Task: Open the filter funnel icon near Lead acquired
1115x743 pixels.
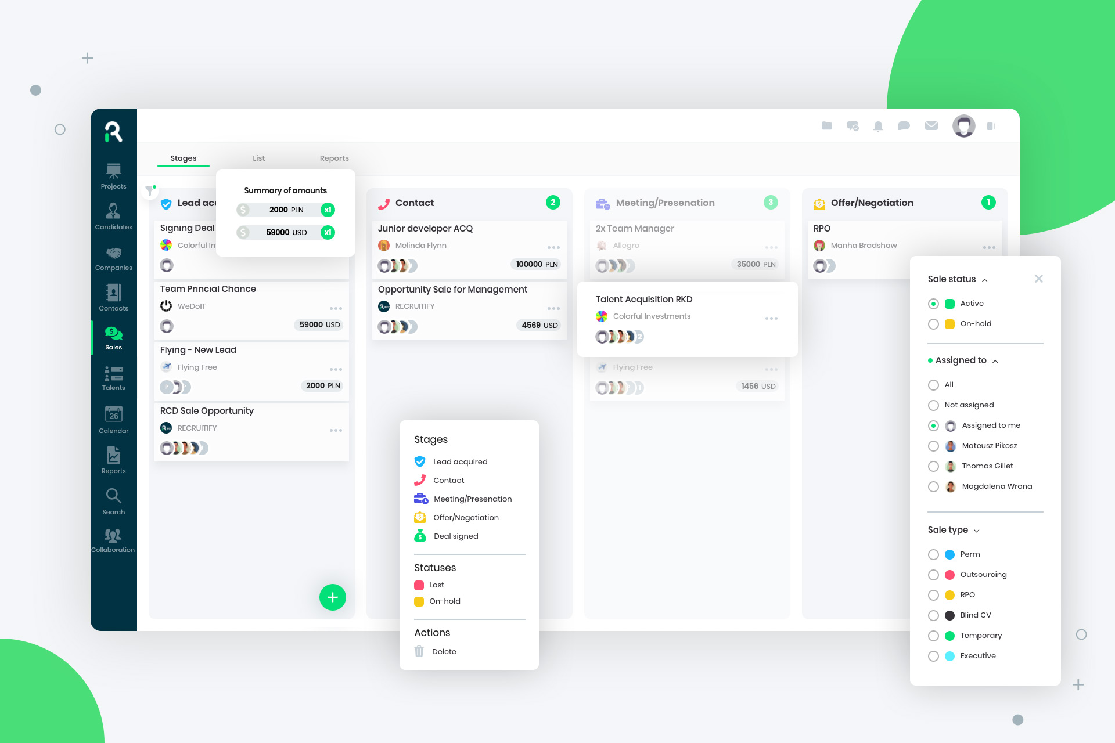Action: pyautogui.click(x=150, y=190)
